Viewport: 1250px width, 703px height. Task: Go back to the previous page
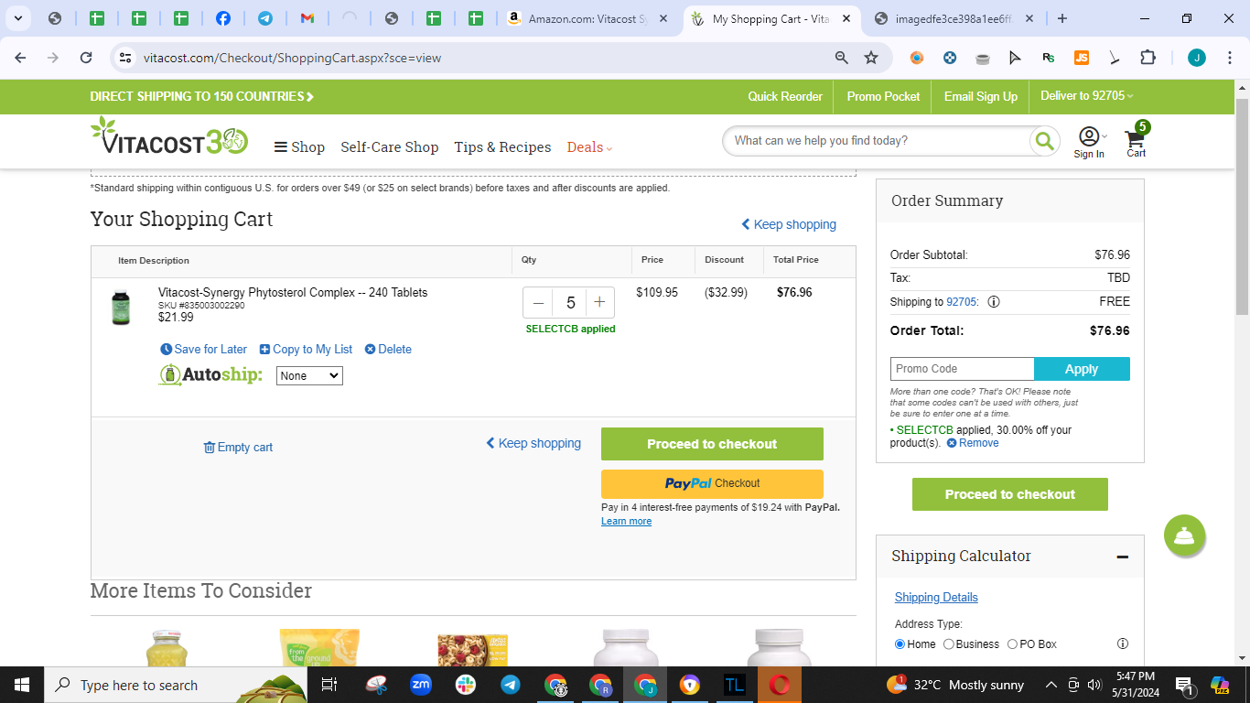(x=20, y=58)
